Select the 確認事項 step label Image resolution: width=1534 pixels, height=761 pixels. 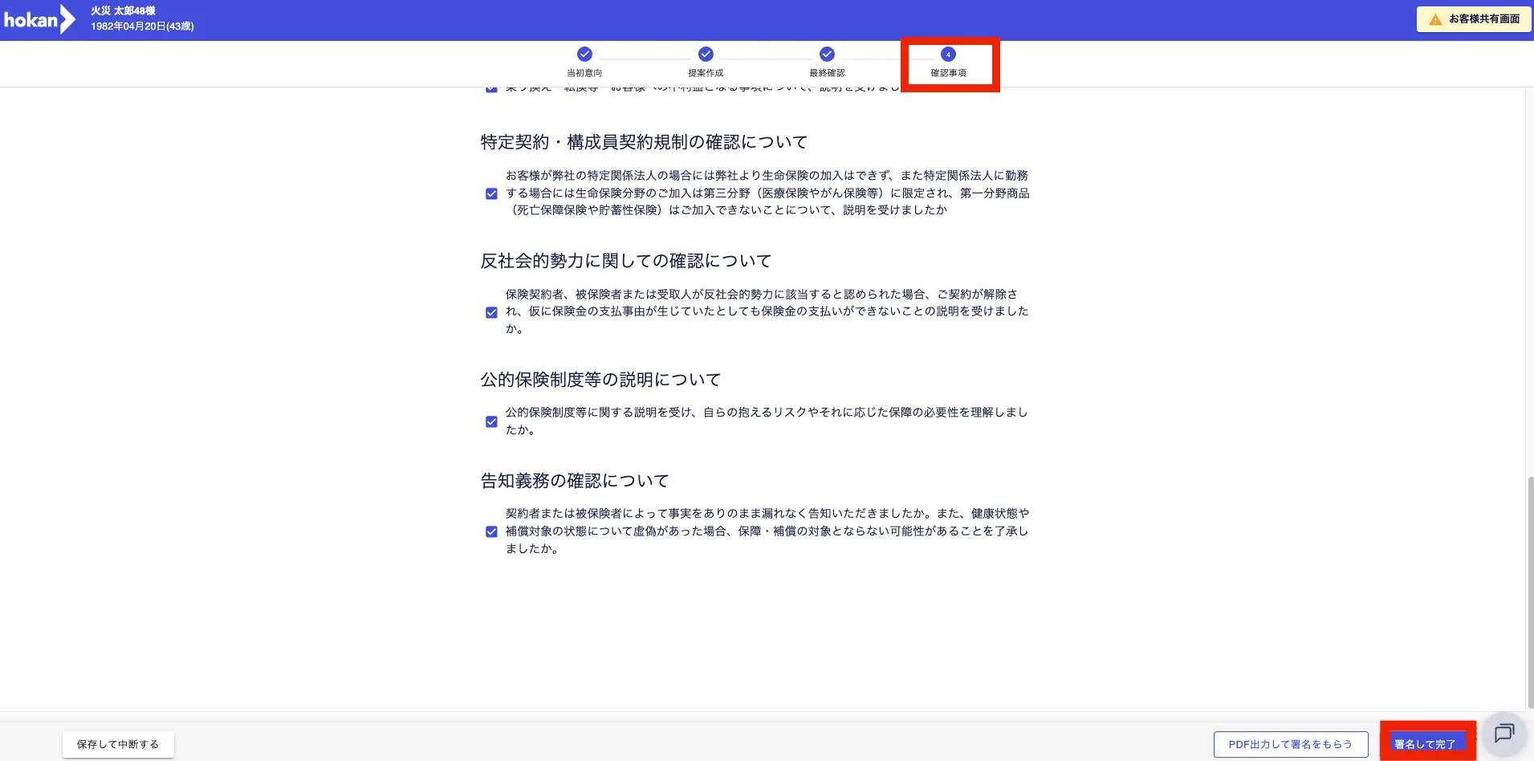coord(948,73)
